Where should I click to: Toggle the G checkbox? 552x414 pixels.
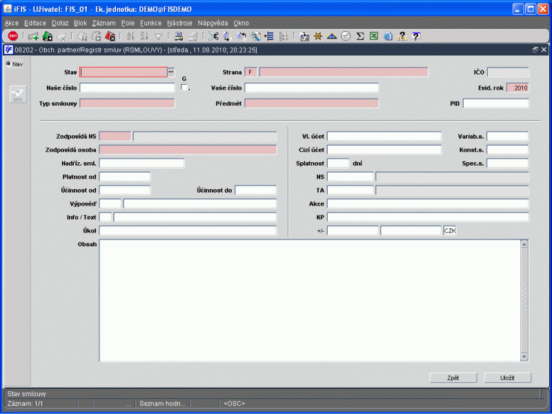[184, 88]
